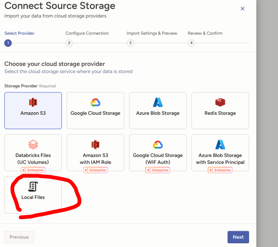Choose the Databricks Files (UC Volumes) label

[x=33, y=159]
